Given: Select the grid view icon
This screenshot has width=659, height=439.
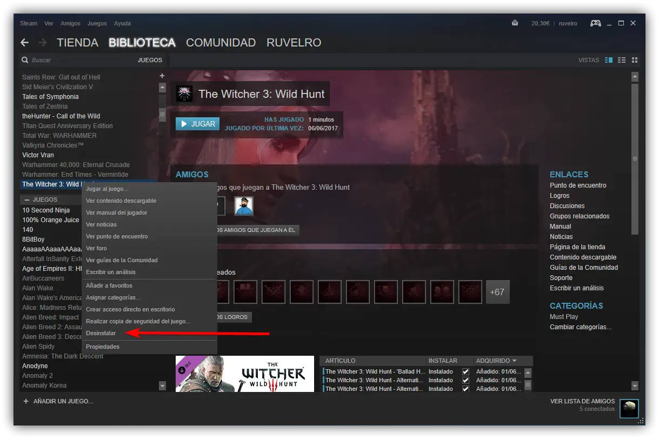Looking at the screenshot, I should pyautogui.click(x=635, y=60).
